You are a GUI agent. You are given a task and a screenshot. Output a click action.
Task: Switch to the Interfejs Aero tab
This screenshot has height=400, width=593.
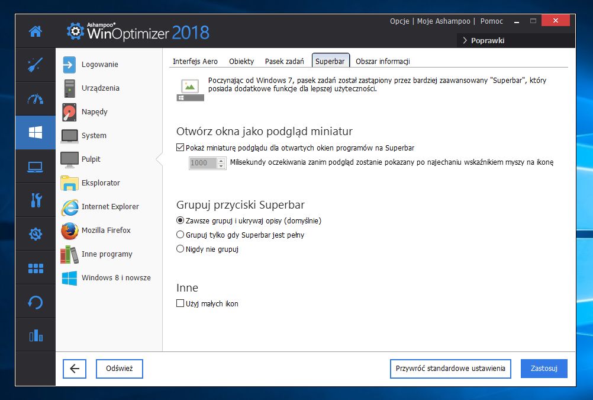pos(195,62)
